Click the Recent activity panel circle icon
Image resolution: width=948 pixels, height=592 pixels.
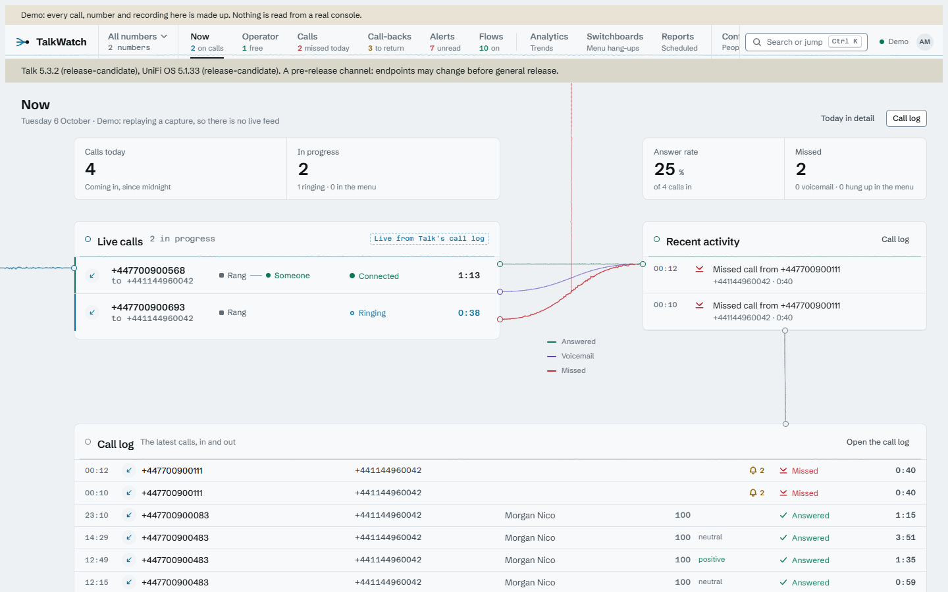tap(656, 239)
